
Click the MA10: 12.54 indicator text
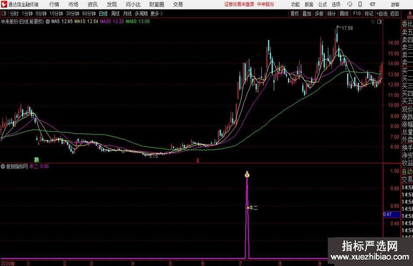(86, 21)
